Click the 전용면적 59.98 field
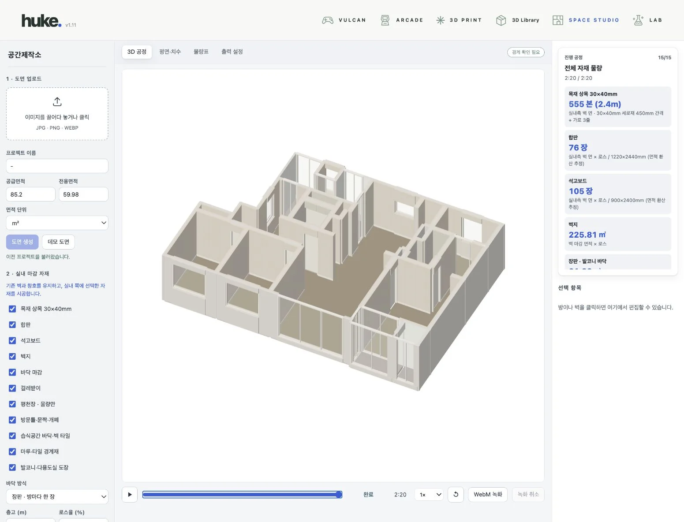The image size is (684, 522). click(83, 194)
